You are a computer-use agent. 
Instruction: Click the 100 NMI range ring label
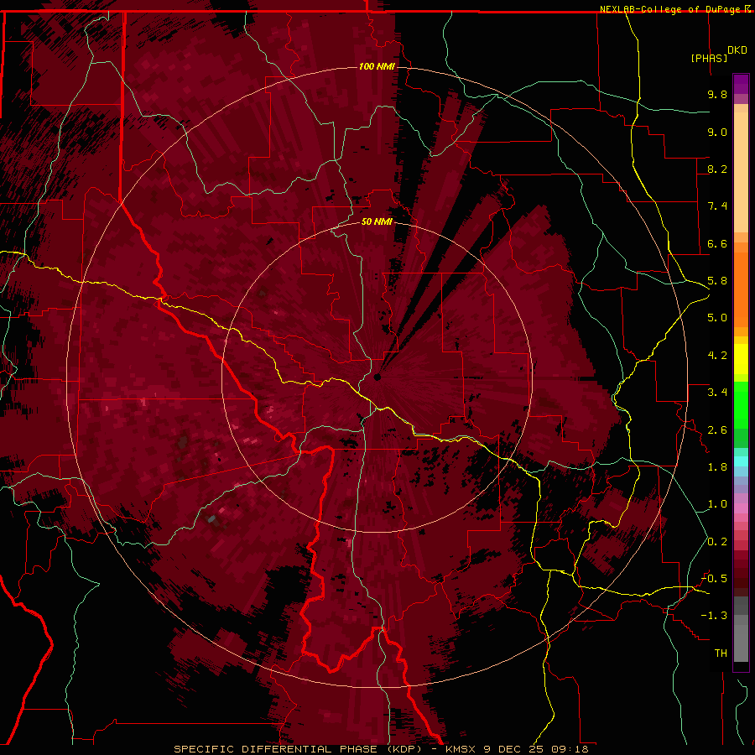click(x=377, y=66)
